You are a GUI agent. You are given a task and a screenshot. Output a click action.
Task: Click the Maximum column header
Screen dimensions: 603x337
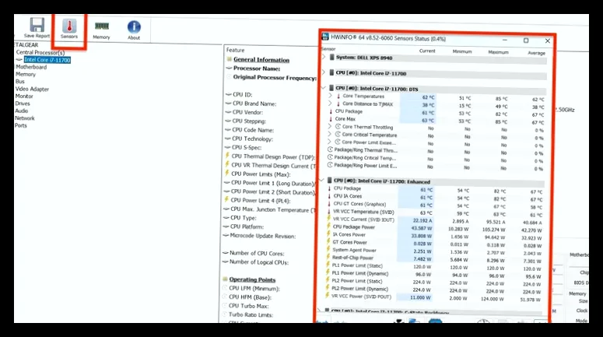(x=499, y=52)
